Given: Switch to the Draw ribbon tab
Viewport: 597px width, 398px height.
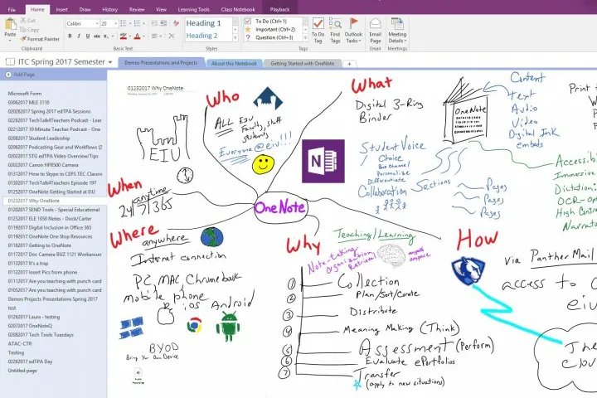Looking at the screenshot, I should (x=85, y=9).
